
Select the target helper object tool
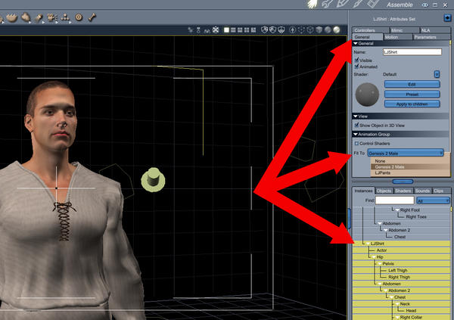coord(79,17)
